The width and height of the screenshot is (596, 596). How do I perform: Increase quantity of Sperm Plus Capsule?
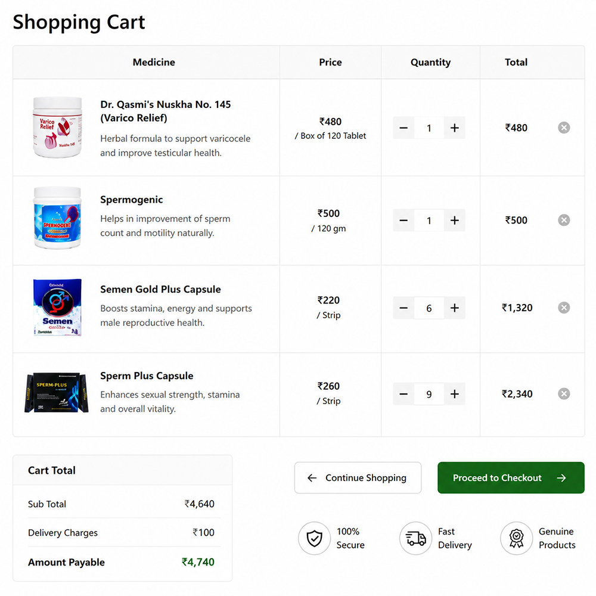coord(455,394)
